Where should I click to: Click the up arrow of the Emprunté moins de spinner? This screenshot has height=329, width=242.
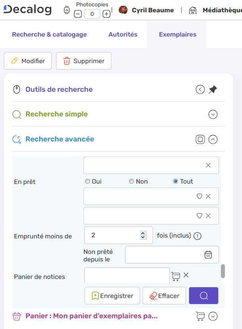(143, 233)
